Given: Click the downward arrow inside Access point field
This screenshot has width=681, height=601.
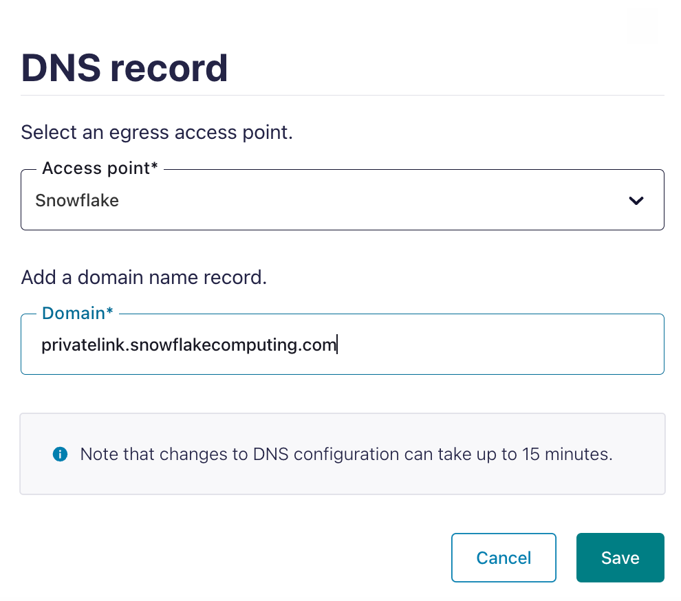Looking at the screenshot, I should pyautogui.click(x=636, y=200).
